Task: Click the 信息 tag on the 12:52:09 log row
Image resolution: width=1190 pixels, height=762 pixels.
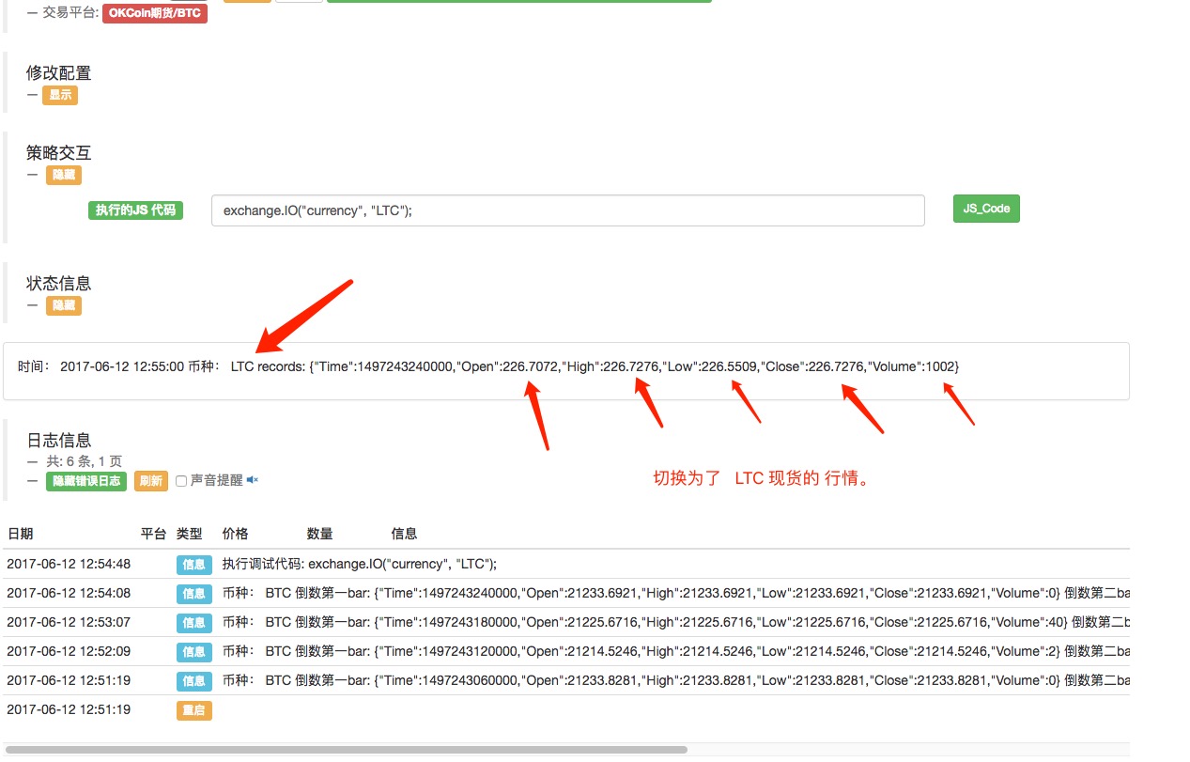Action: [194, 652]
